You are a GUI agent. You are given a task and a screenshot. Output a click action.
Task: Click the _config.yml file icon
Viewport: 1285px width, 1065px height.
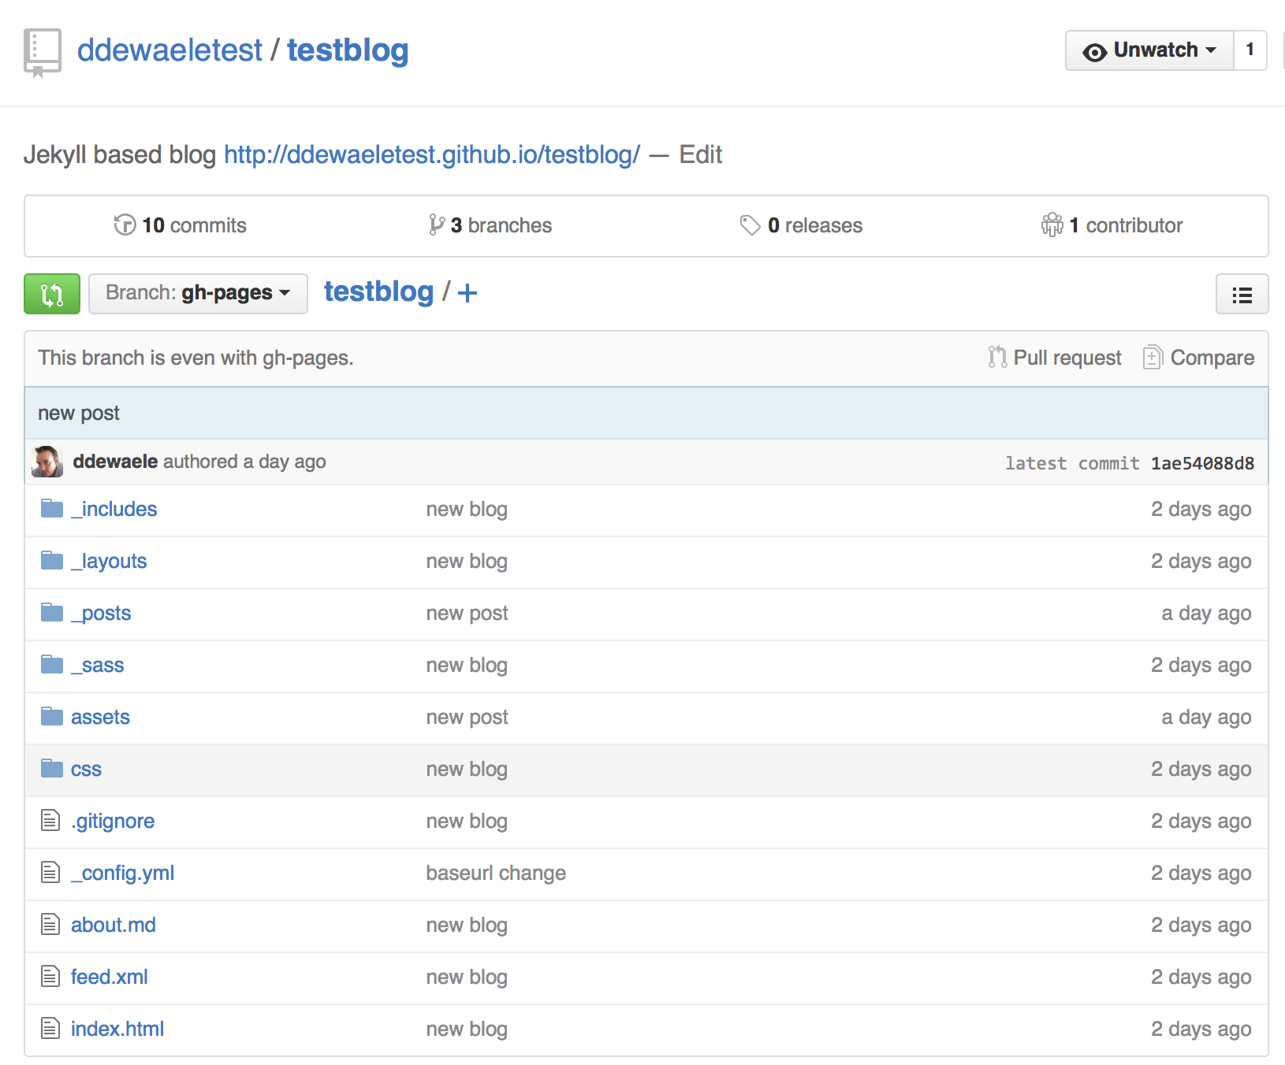point(50,873)
